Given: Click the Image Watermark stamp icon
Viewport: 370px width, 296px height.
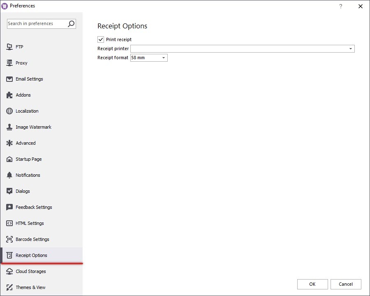Looking at the screenshot, I should [9, 127].
